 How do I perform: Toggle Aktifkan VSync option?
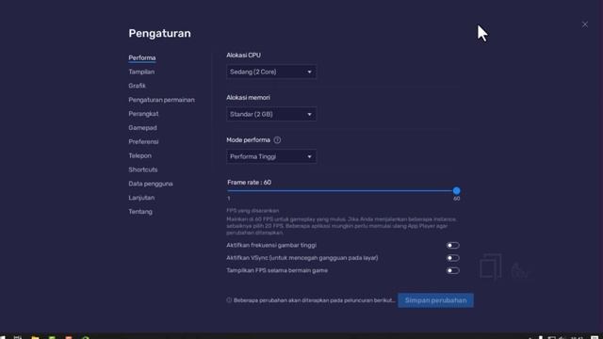(x=452, y=258)
